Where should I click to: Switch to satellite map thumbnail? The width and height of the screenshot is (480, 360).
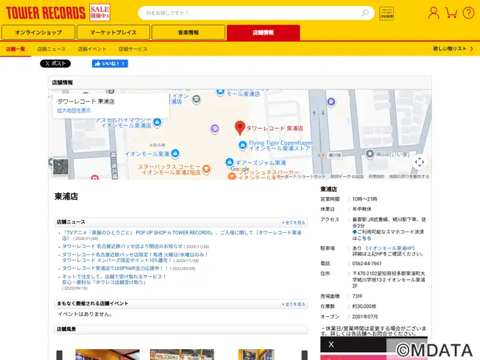tap(61, 167)
